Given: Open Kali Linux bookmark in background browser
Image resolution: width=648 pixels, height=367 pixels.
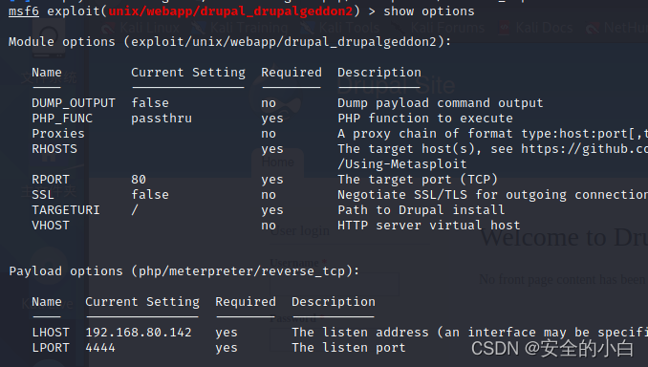Looking at the screenshot, I should [140, 28].
